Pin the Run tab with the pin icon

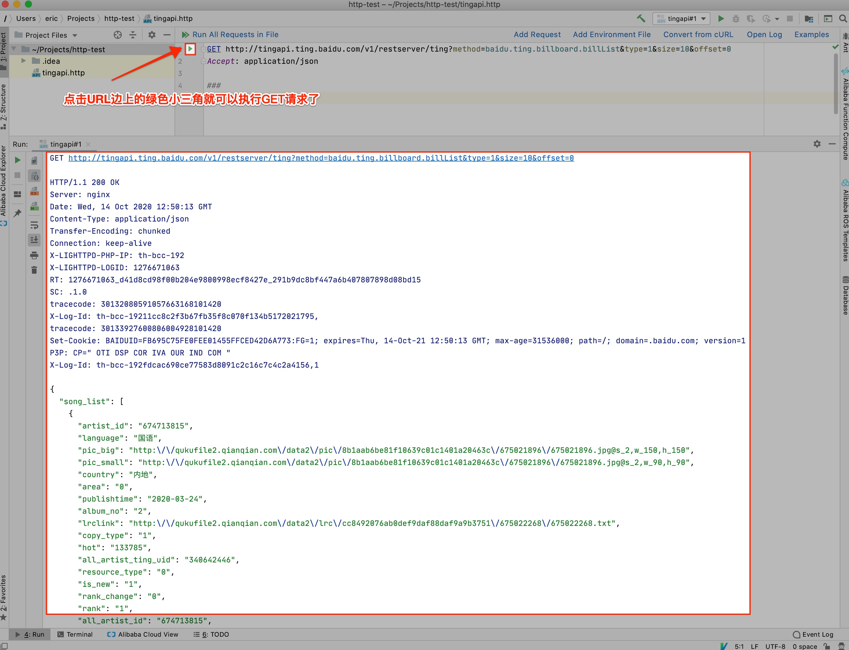click(17, 213)
